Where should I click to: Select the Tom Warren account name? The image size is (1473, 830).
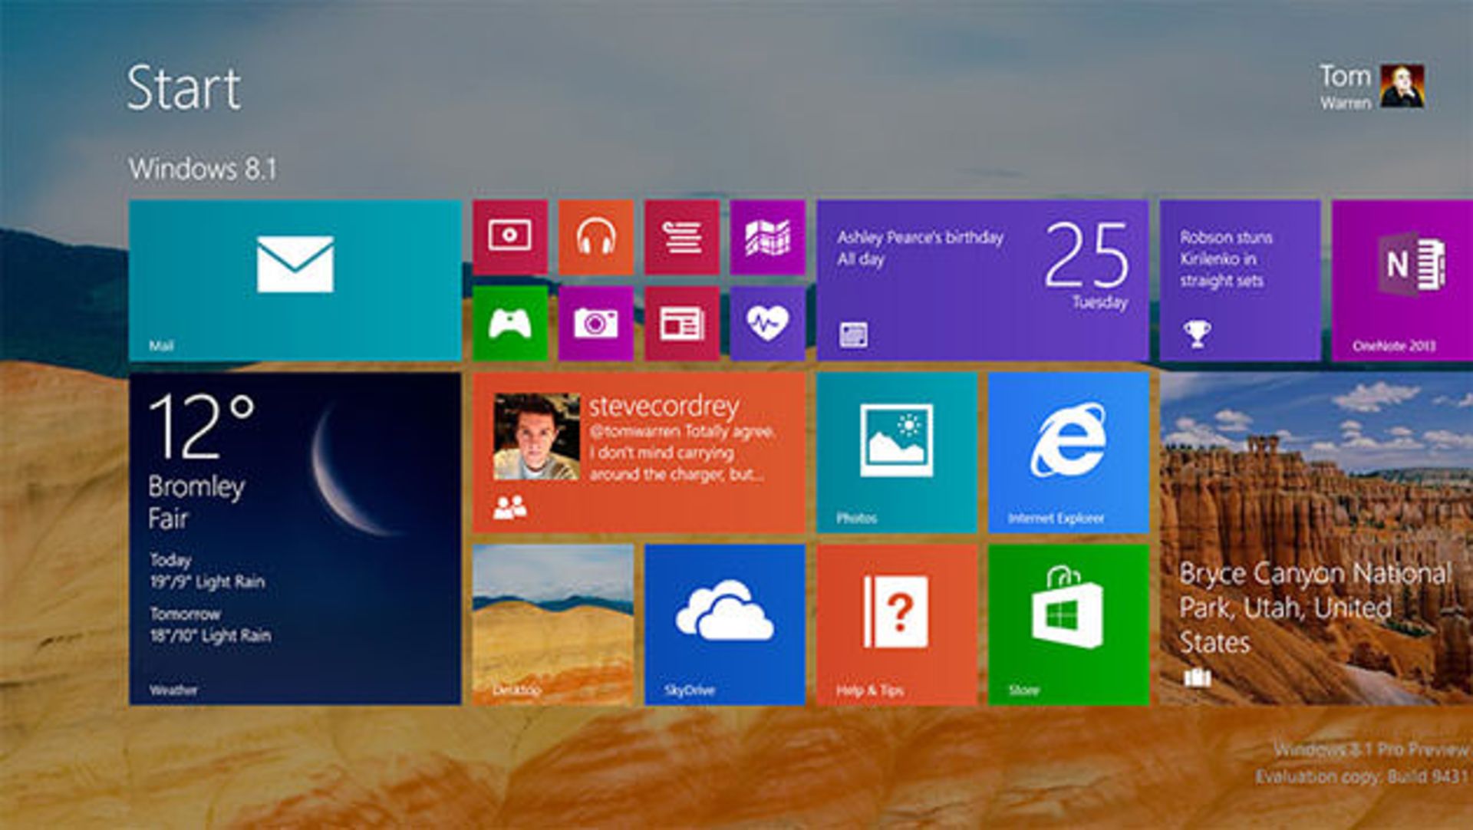[1349, 84]
